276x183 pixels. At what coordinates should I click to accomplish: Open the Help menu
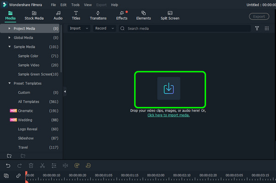[x=115, y=5]
